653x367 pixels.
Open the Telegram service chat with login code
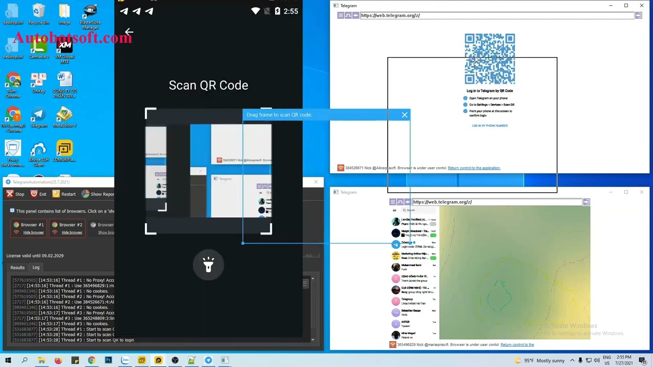pyautogui.click(x=414, y=245)
